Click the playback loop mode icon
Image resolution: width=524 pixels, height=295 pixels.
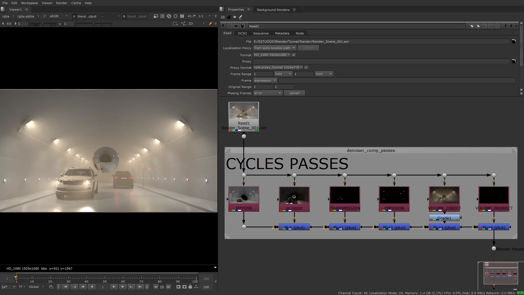pos(51,287)
